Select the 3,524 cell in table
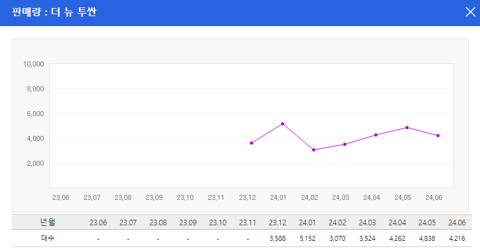The width and height of the screenshot is (480, 252). 367,238
